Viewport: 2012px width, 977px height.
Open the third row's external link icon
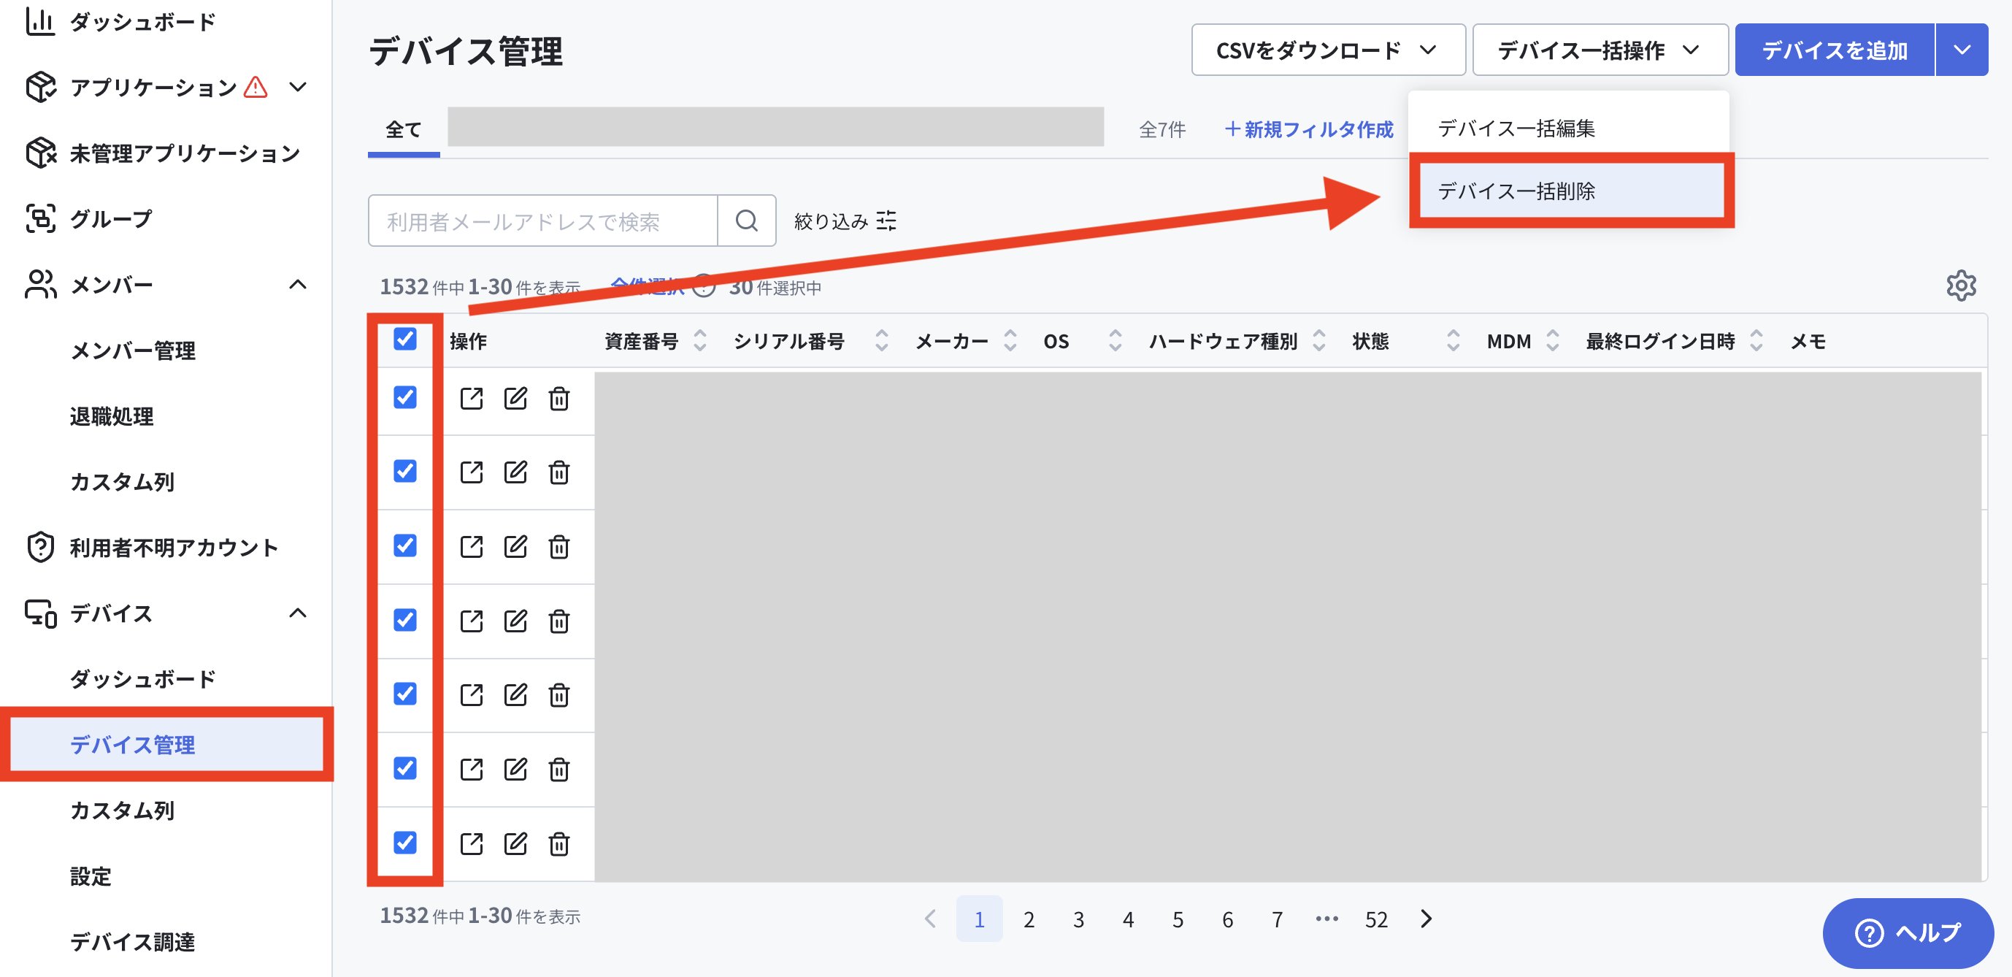[471, 547]
